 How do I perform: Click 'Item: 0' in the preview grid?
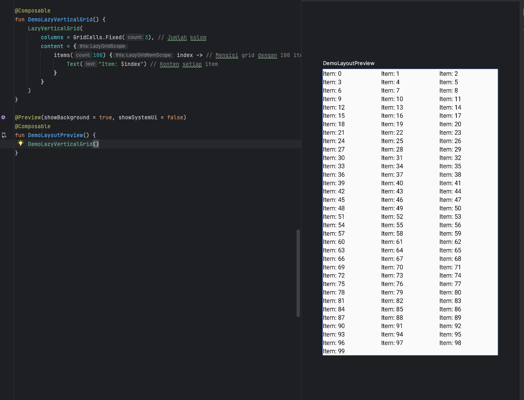pos(332,74)
